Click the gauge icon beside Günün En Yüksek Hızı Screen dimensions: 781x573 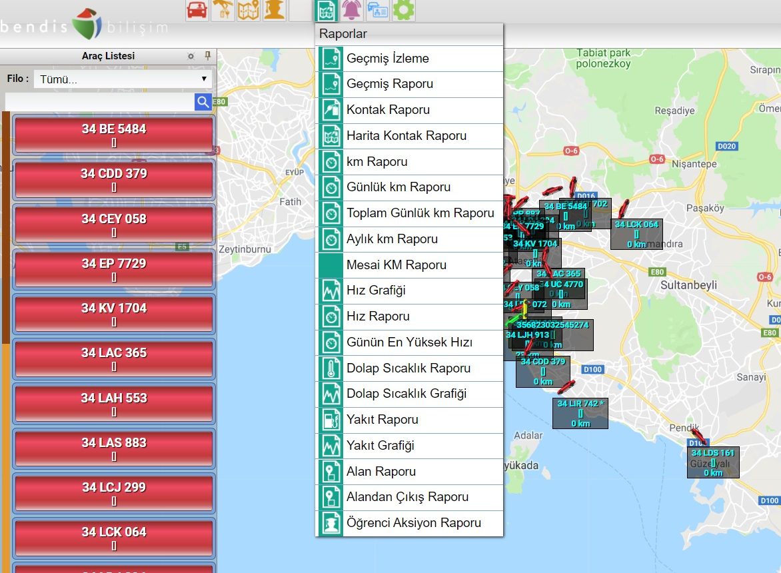pyautogui.click(x=331, y=342)
